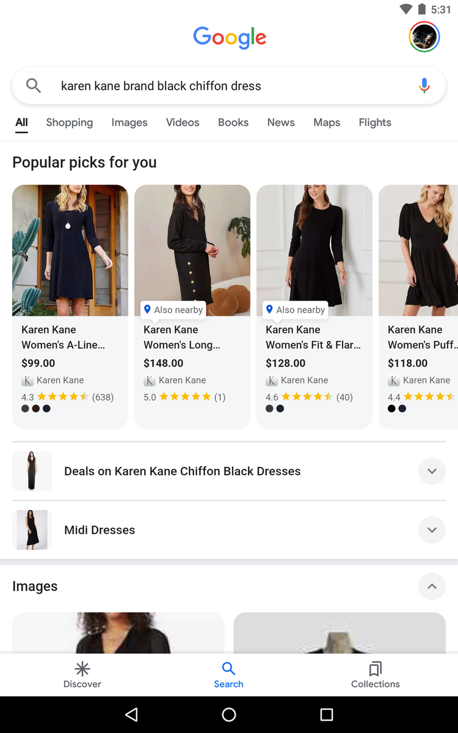Collapse the Images section
Screen dimensions: 458x733
click(432, 586)
